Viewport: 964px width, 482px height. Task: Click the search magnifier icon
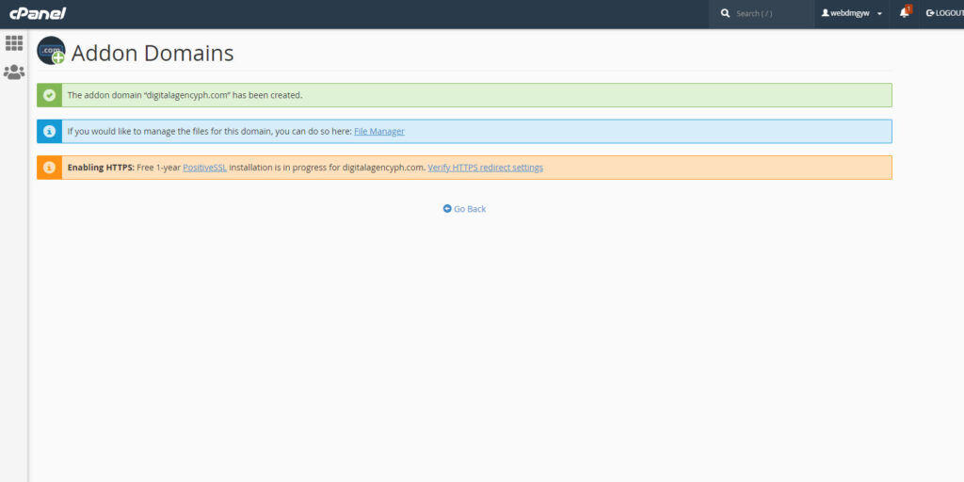click(x=726, y=13)
